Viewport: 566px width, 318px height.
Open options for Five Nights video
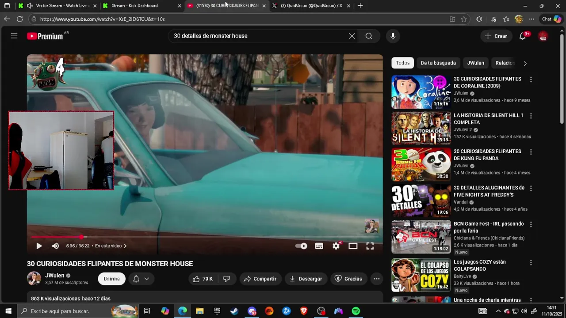[531, 188]
